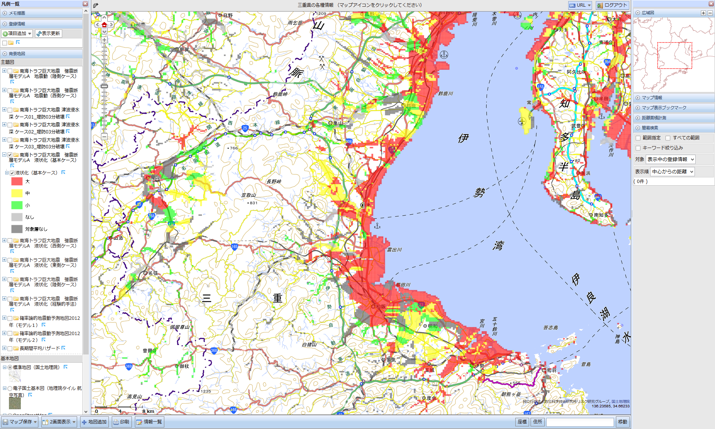The height and width of the screenshot is (429, 715).
Task: Check the 範囲指定 checkbox
Action: click(638, 138)
